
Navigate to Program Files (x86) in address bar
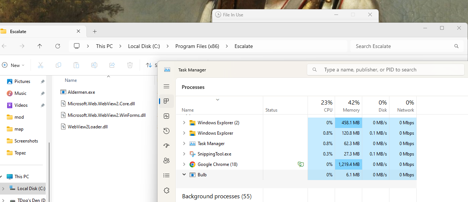(x=197, y=46)
